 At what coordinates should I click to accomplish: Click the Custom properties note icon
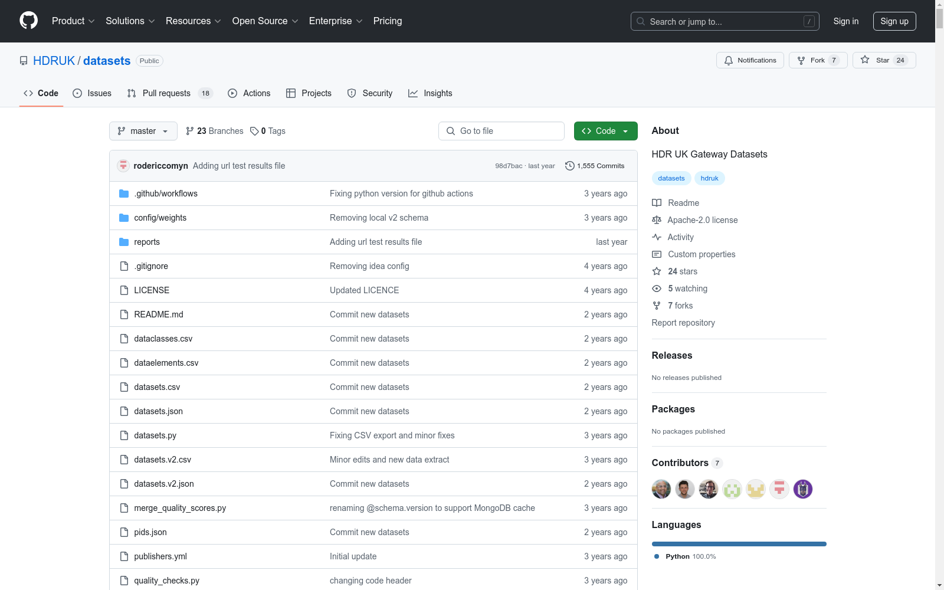click(657, 254)
